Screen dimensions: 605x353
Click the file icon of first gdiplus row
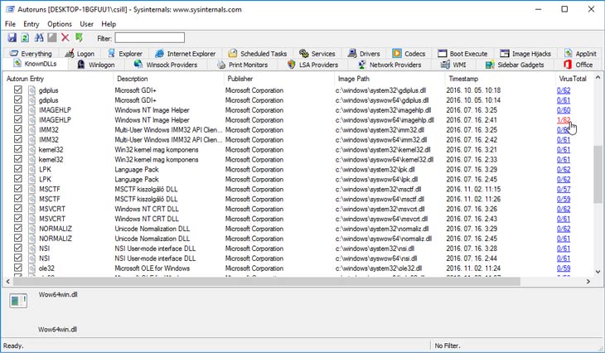pos(31,90)
